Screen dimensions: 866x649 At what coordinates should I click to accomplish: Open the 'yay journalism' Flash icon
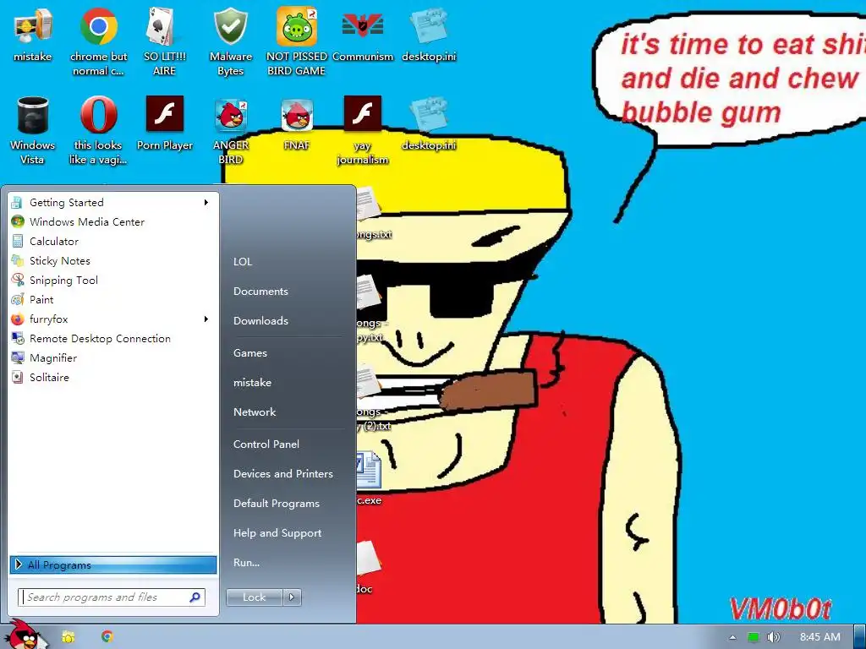pos(363,131)
